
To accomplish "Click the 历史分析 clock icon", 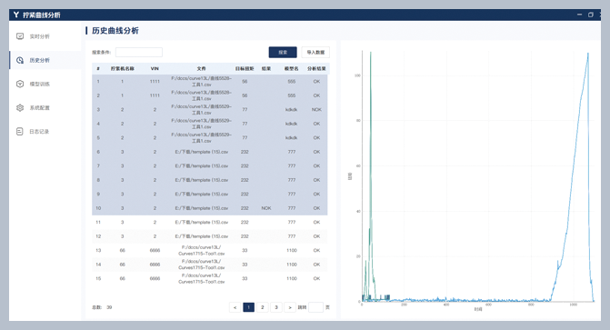I will tap(20, 60).
